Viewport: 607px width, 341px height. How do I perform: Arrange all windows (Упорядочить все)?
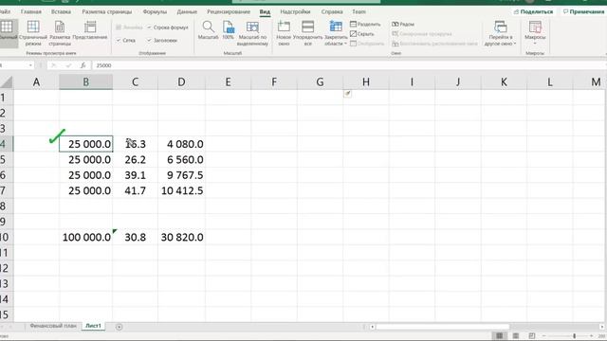coord(307,33)
